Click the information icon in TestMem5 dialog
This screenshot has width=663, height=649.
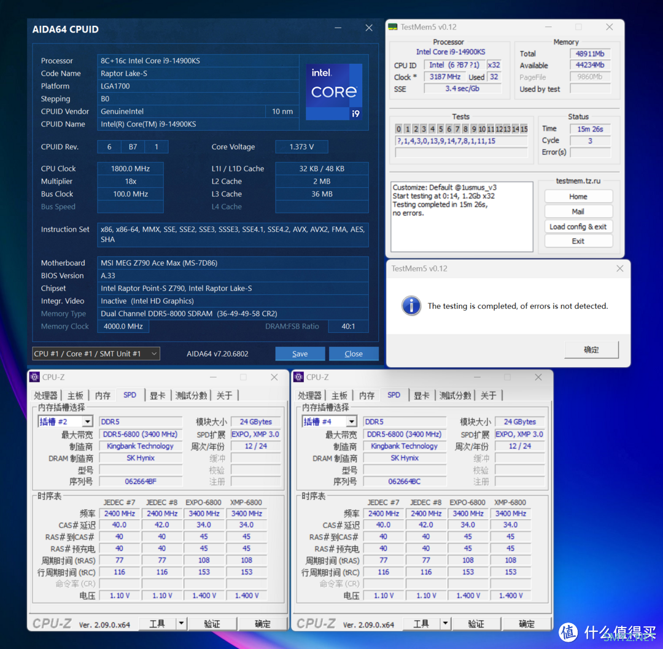[x=411, y=306]
